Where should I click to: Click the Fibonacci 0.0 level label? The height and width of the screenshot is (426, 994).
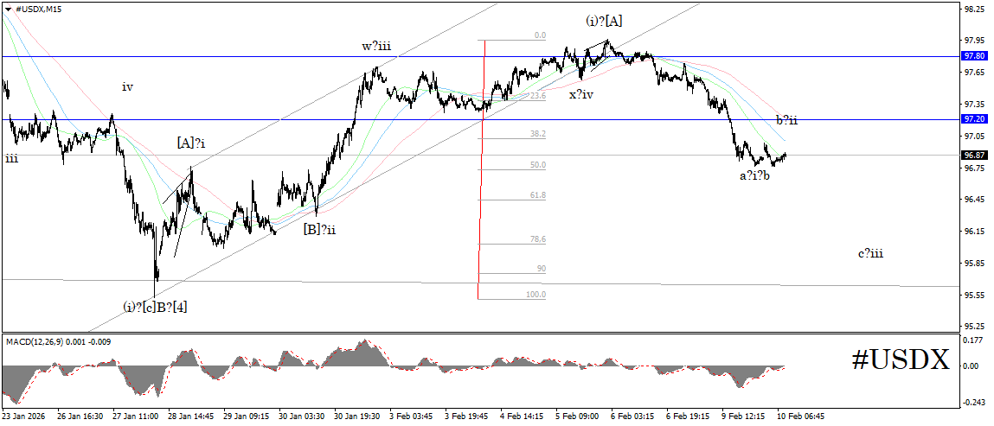[540, 35]
